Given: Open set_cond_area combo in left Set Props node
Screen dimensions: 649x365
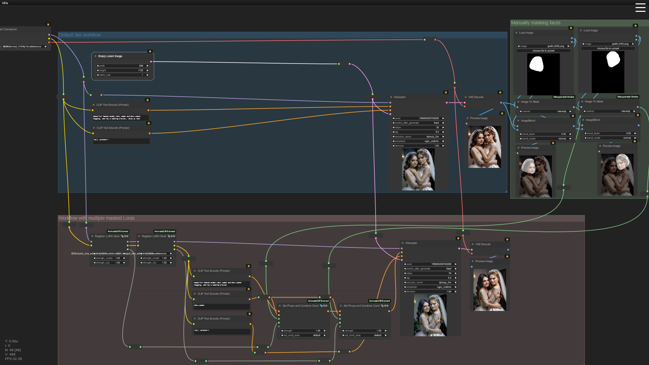Looking at the screenshot, I should tap(304, 335).
